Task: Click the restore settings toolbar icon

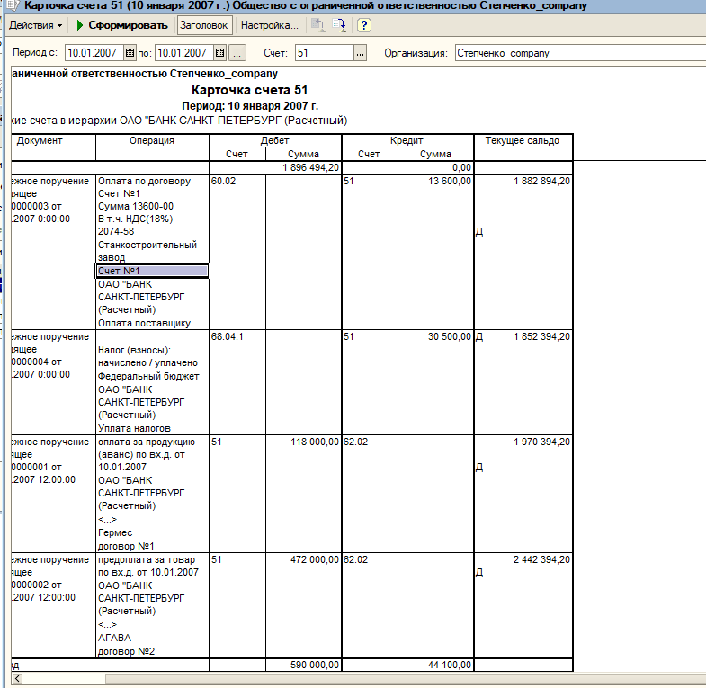Action: point(318,25)
